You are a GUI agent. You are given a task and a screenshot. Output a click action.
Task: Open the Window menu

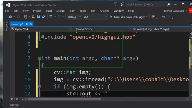[118, 11]
